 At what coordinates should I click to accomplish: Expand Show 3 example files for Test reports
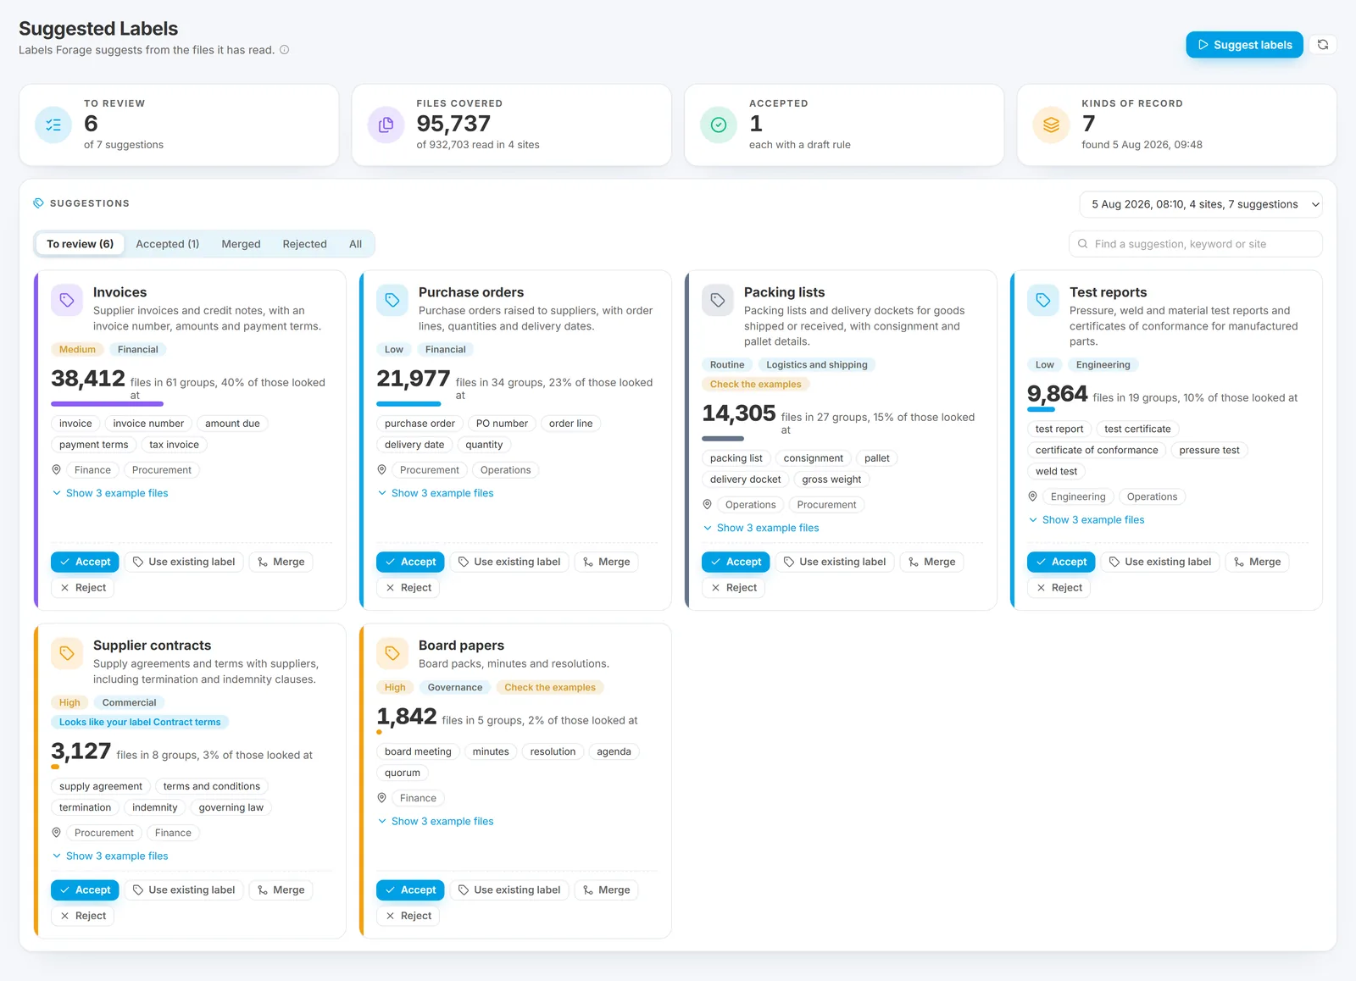tap(1086, 520)
